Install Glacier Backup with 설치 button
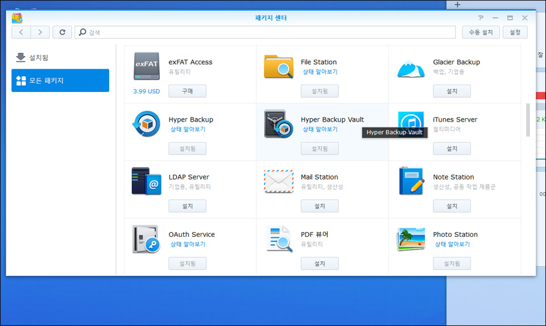The height and width of the screenshot is (326, 546). coord(452,91)
